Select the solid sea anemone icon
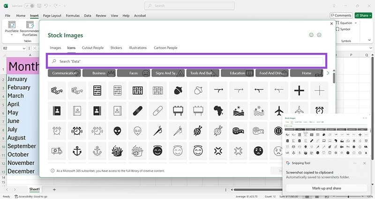Image resolution: width=375 pixels, height=199 pixels. [117, 151]
